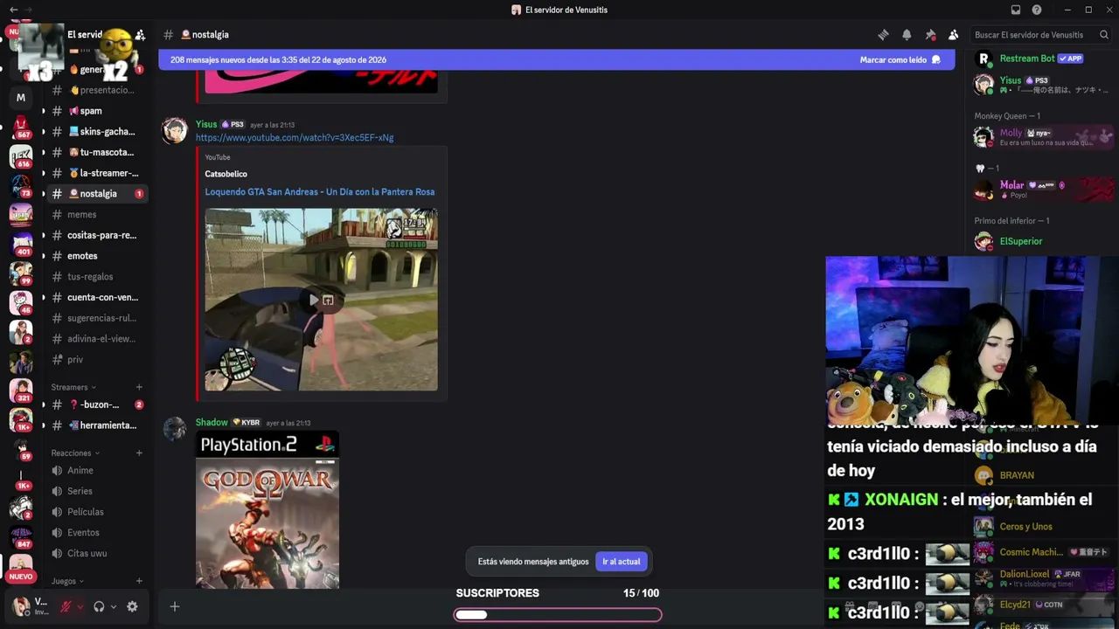
Task: Collapse the Juegos category
Action: [x=67, y=581]
